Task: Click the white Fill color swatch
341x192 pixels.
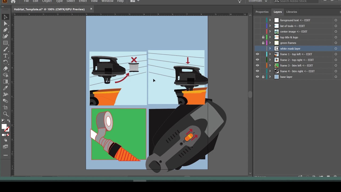Action: coord(4,127)
